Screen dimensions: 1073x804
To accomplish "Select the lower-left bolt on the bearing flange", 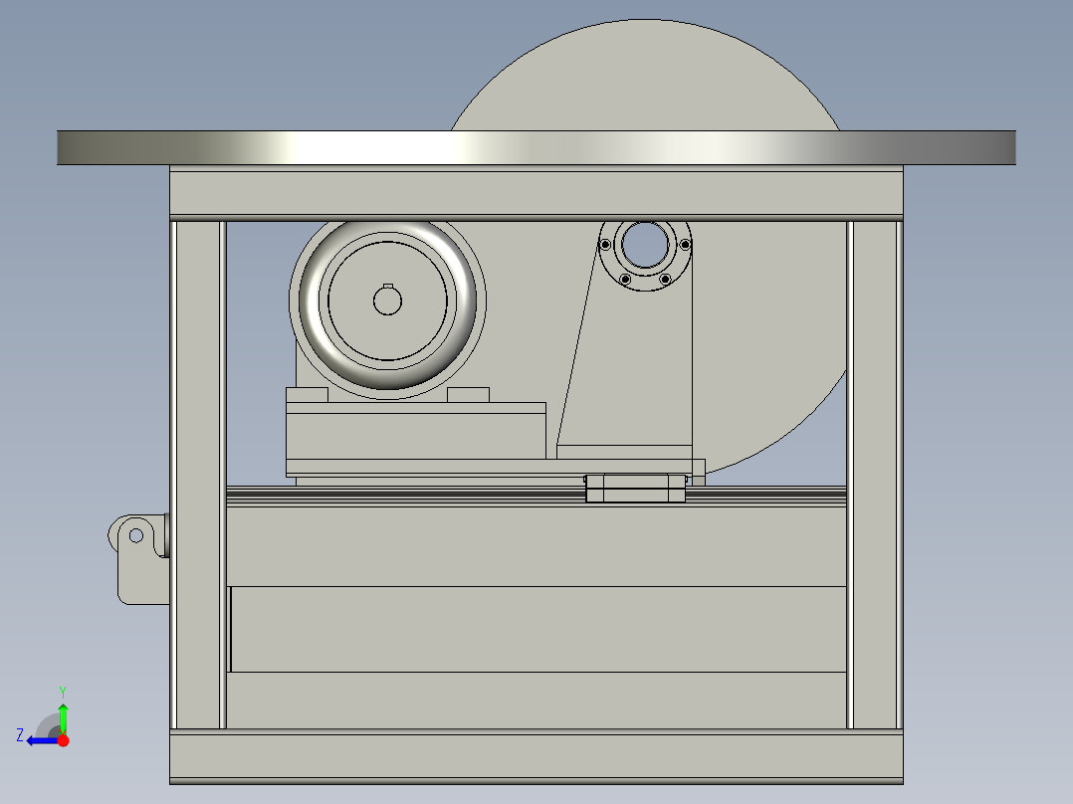I will 625,280.
